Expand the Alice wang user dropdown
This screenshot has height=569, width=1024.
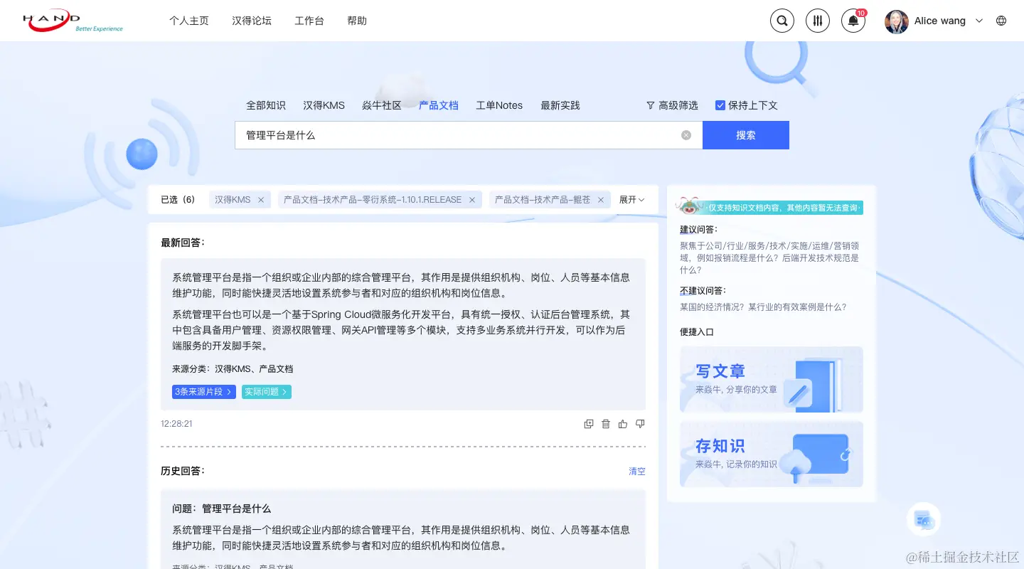pyautogui.click(x=979, y=21)
